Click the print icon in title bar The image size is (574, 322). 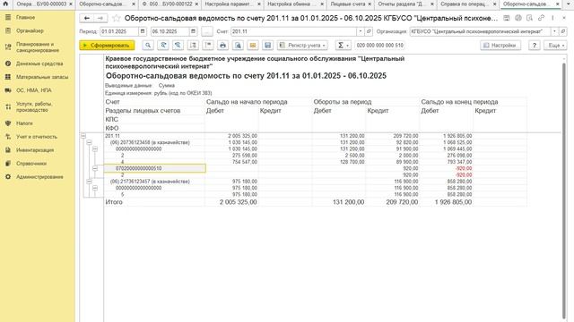(x=518, y=18)
